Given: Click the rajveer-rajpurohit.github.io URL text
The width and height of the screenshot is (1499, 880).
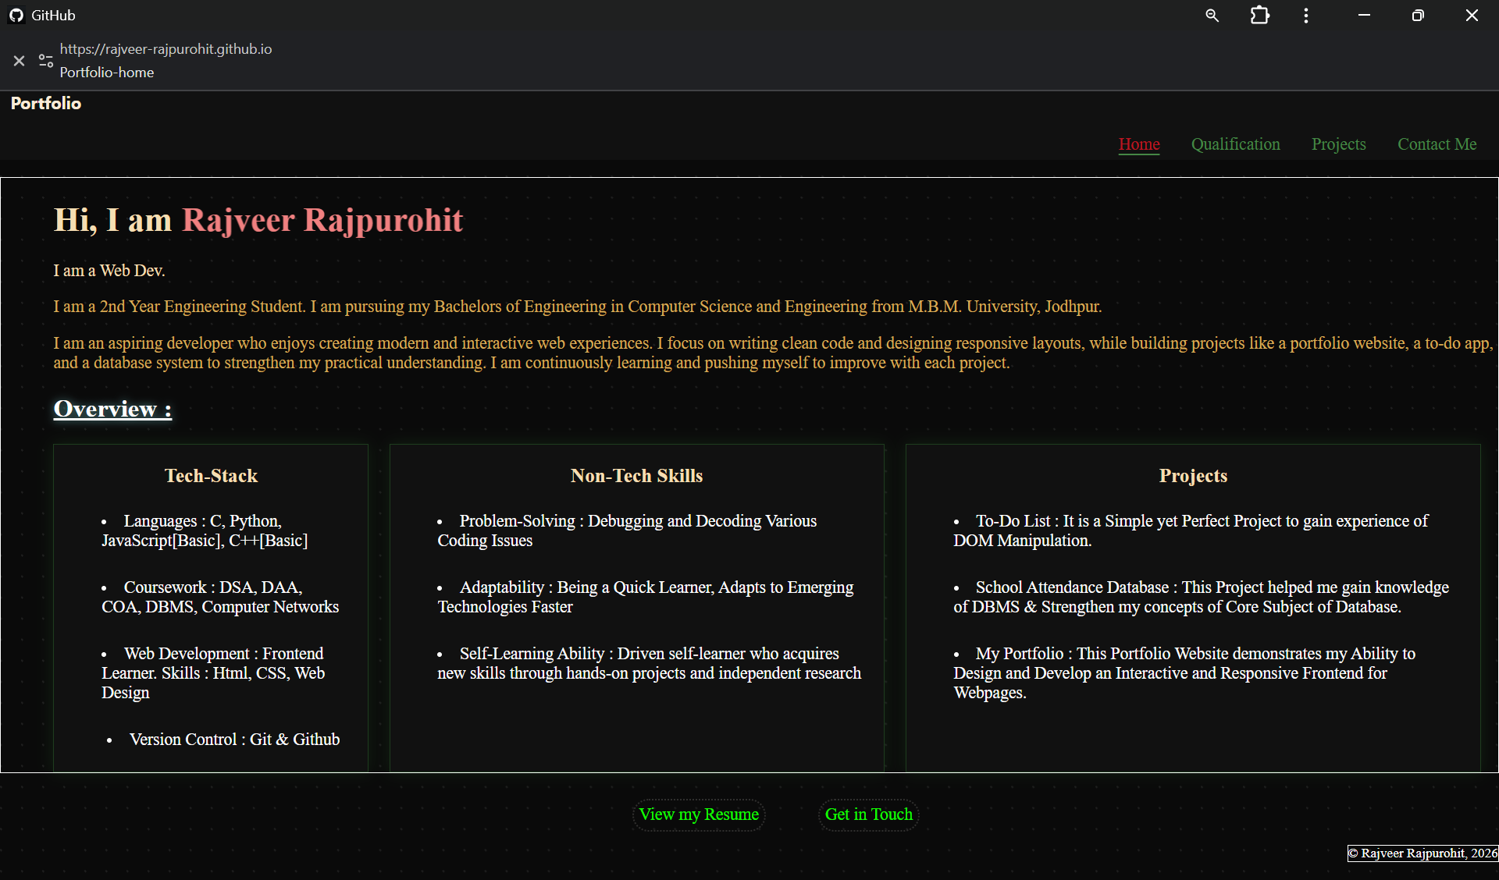Looking at the screenshot, I should coord(166,49).
